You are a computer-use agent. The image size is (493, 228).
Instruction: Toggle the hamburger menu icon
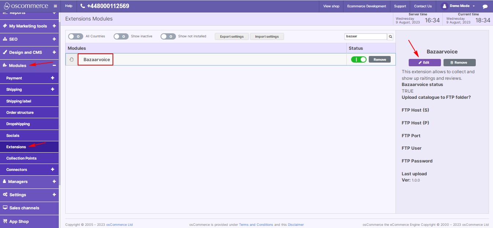pyautogui.click(x=55, y=6)
